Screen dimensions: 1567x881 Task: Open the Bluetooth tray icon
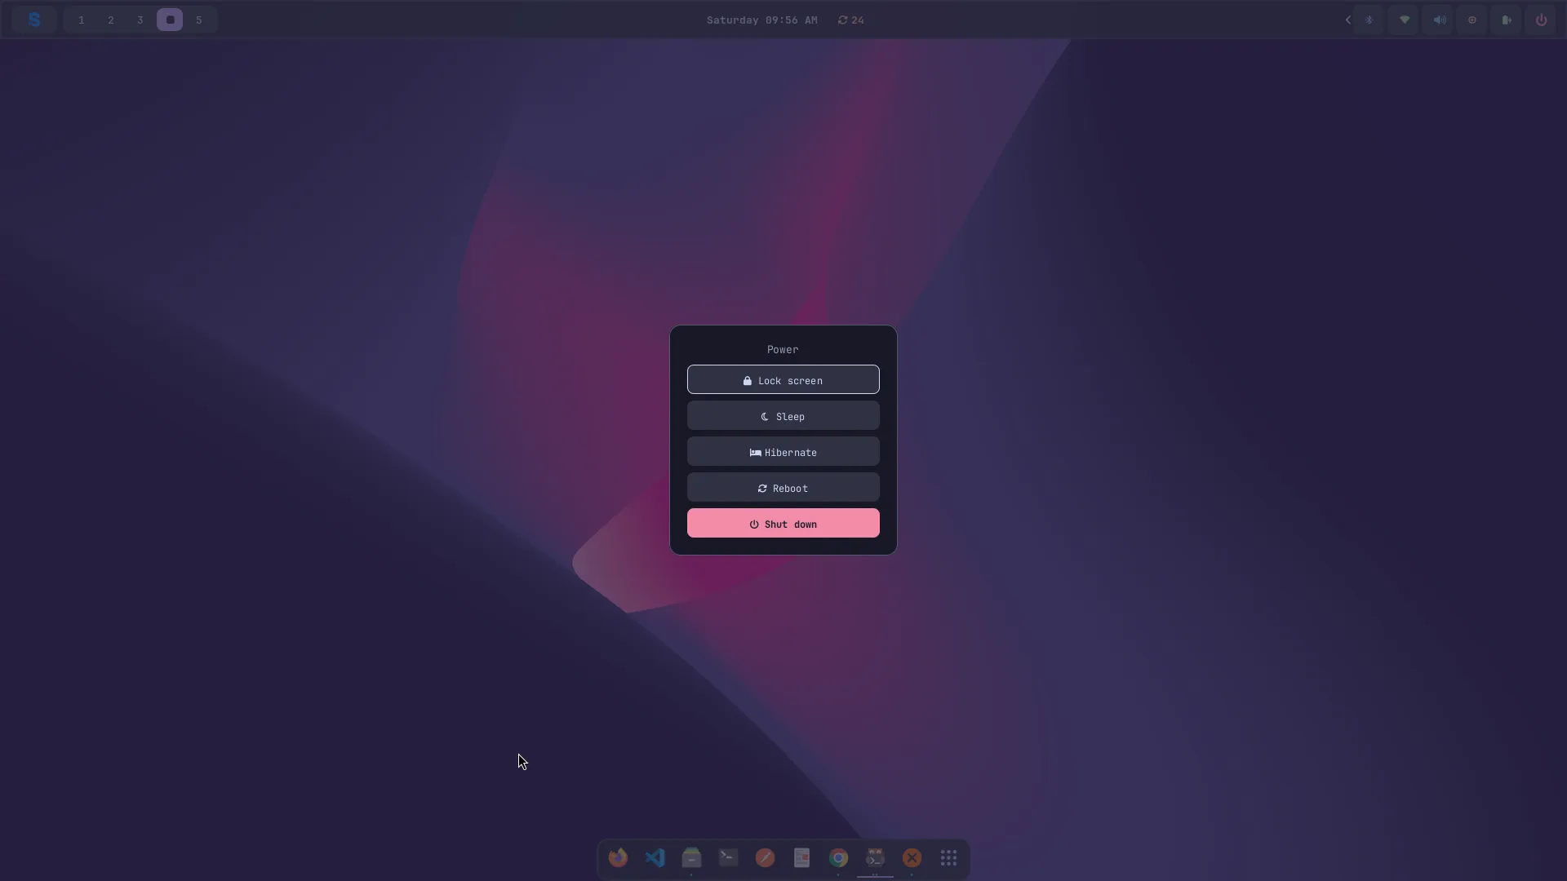[x=1369, y=20]
